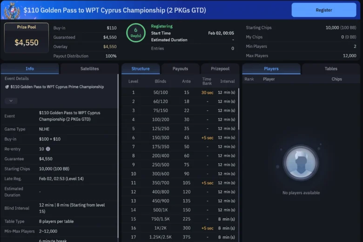Click the Overlay $4,550 value
The width and height of the screenshot is (363, 242).
110,47
